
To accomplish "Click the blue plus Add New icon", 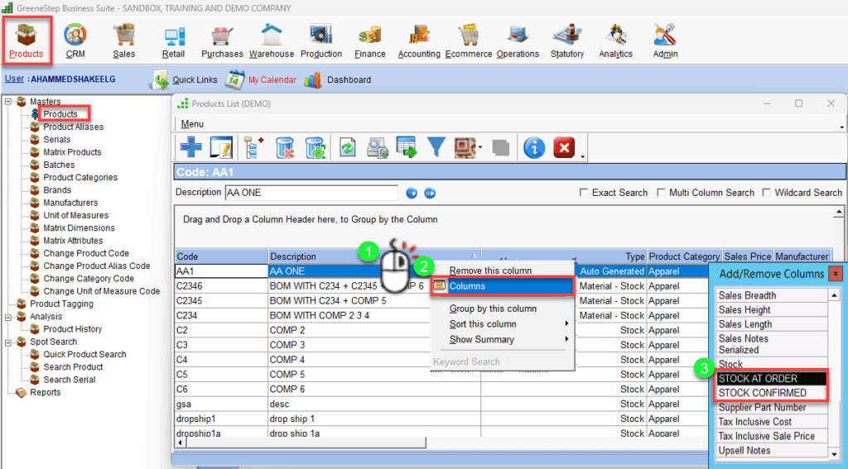I will click(191, 147).
